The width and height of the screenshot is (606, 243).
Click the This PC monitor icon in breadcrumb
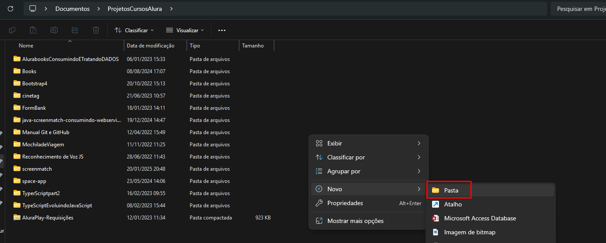coord(33,9)
